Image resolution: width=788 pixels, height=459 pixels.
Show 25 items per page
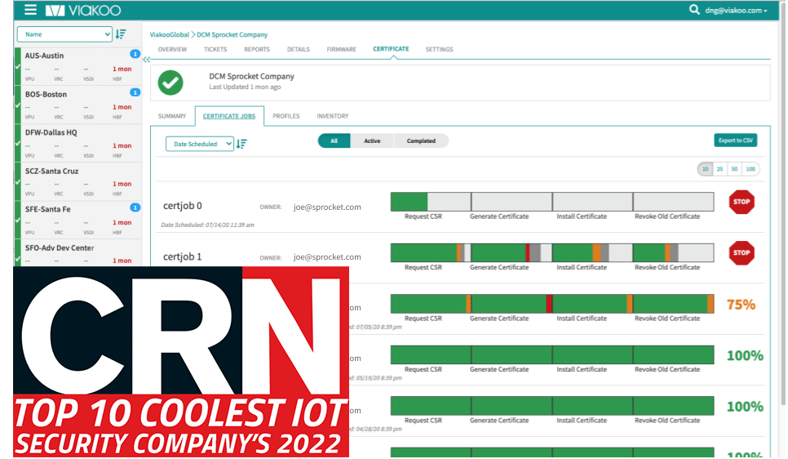(719, 169)
